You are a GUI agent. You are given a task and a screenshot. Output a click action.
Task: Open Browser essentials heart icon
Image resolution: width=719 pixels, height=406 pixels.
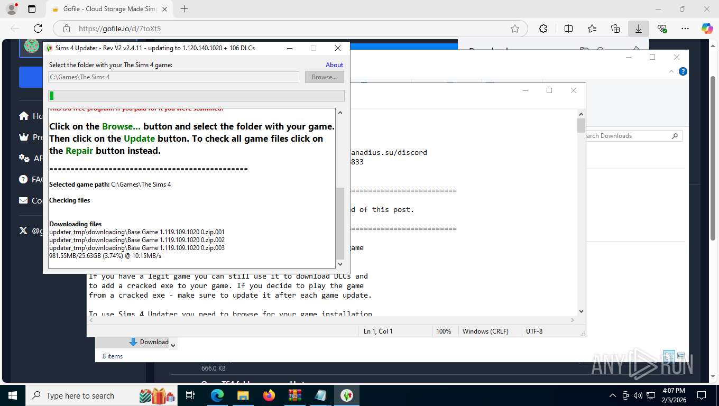coord(662,29)
